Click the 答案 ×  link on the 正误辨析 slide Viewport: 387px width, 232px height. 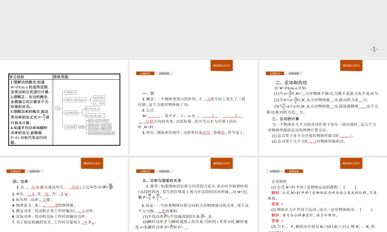pyautogui.click(x=276, y=203)
